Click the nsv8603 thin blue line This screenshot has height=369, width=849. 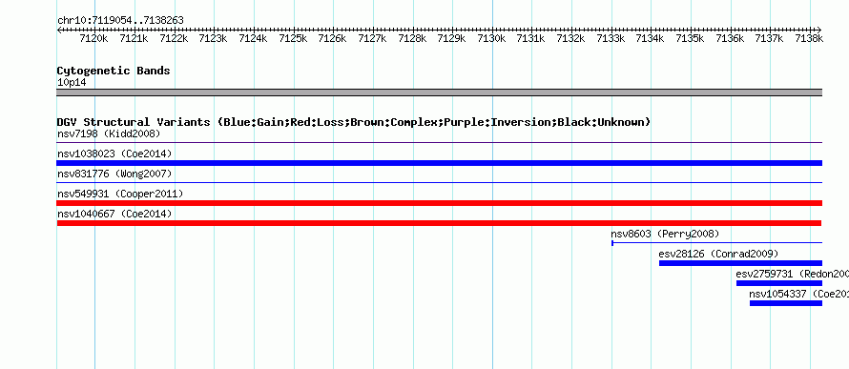717,243
